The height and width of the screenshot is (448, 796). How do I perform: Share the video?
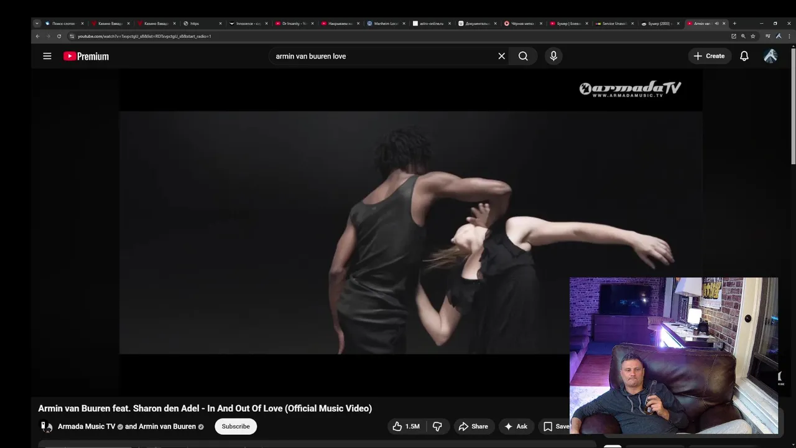tap(473, 426)
